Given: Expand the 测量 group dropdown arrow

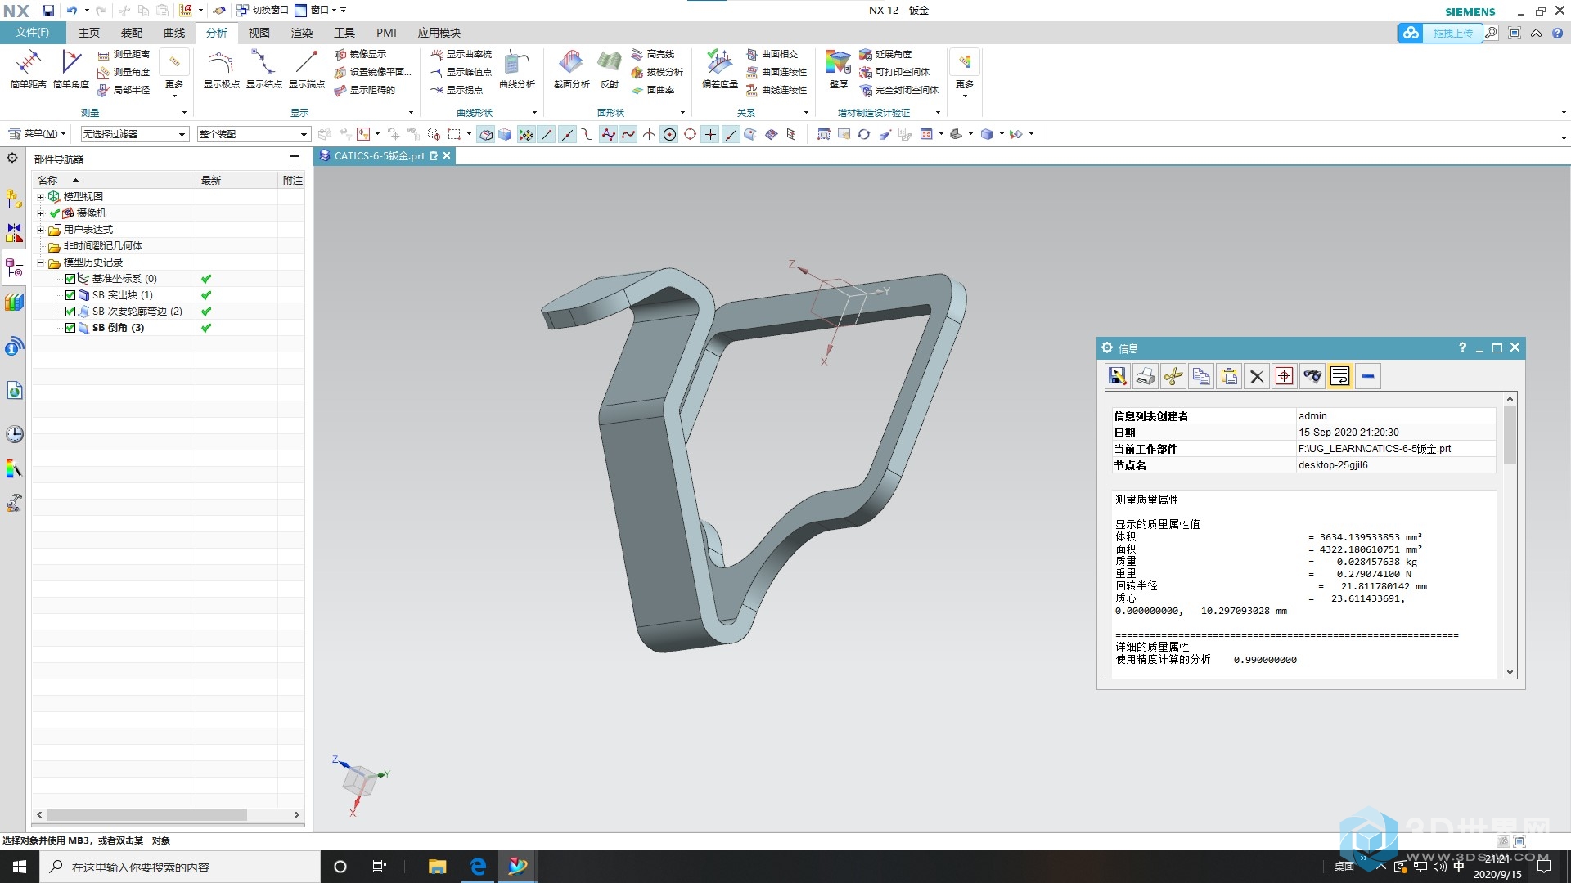Looking at the screenshot, I should 184,113.
